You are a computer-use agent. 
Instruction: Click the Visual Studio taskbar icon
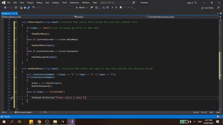pyautogui.click(x=71, y=122)
